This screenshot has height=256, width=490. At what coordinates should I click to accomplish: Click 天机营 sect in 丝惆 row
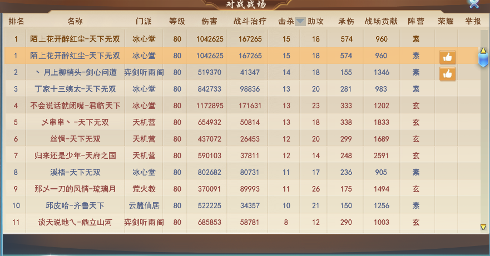[x=144, y=139]
